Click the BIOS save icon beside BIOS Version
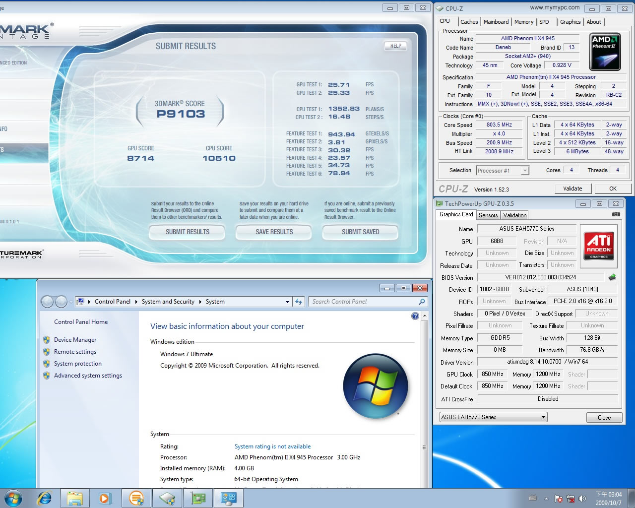 click(x=612, y=277)
